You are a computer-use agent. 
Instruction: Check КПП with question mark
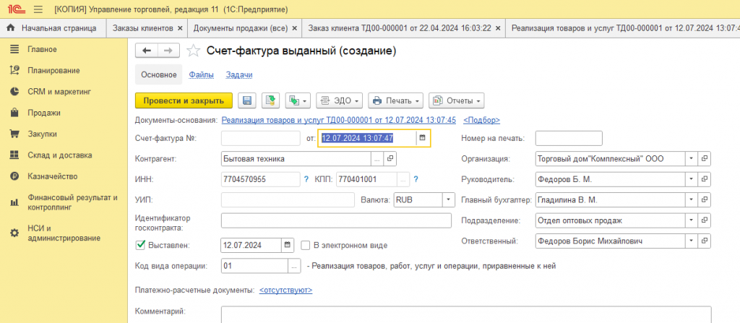[x=416, y=179]
